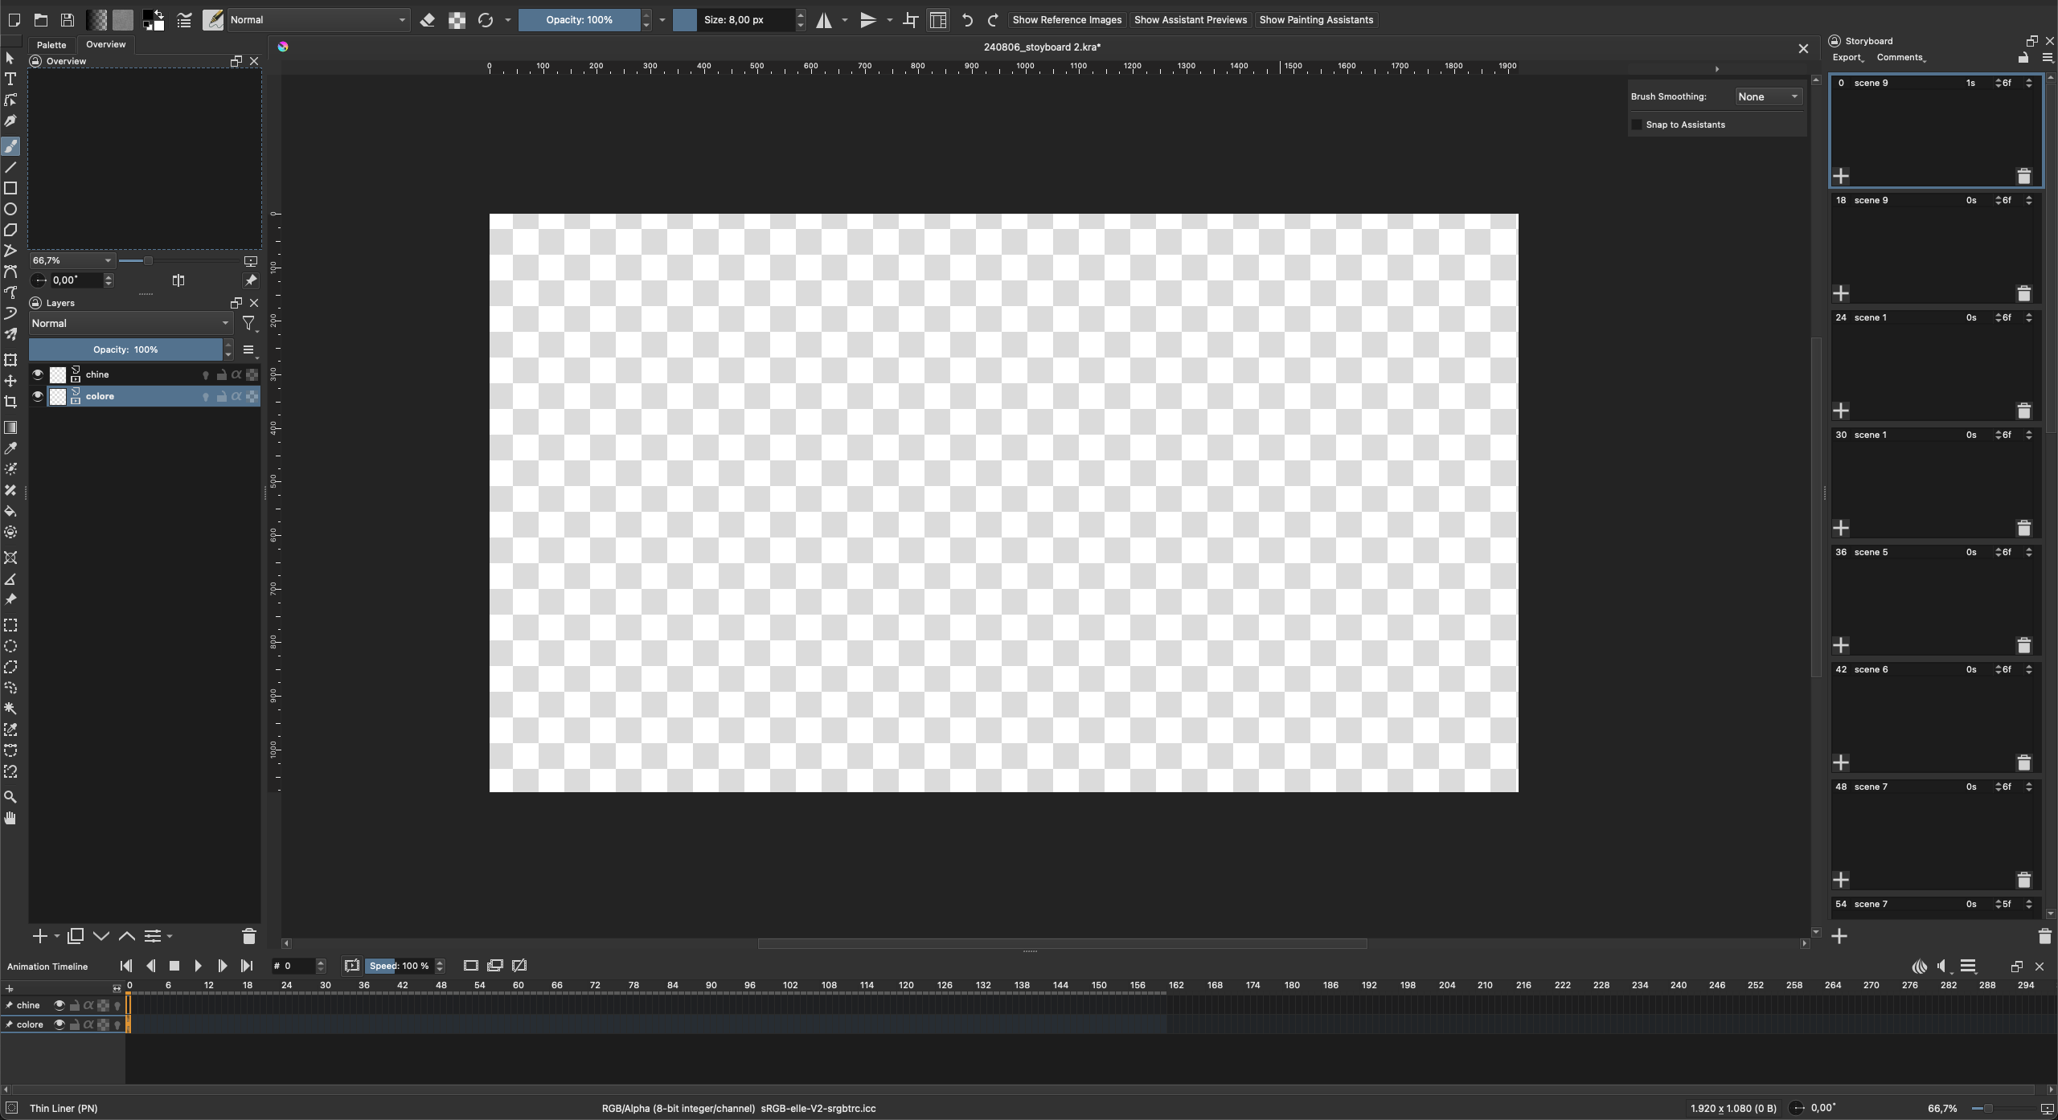Select the Calligraphy tool

[10, 121]
